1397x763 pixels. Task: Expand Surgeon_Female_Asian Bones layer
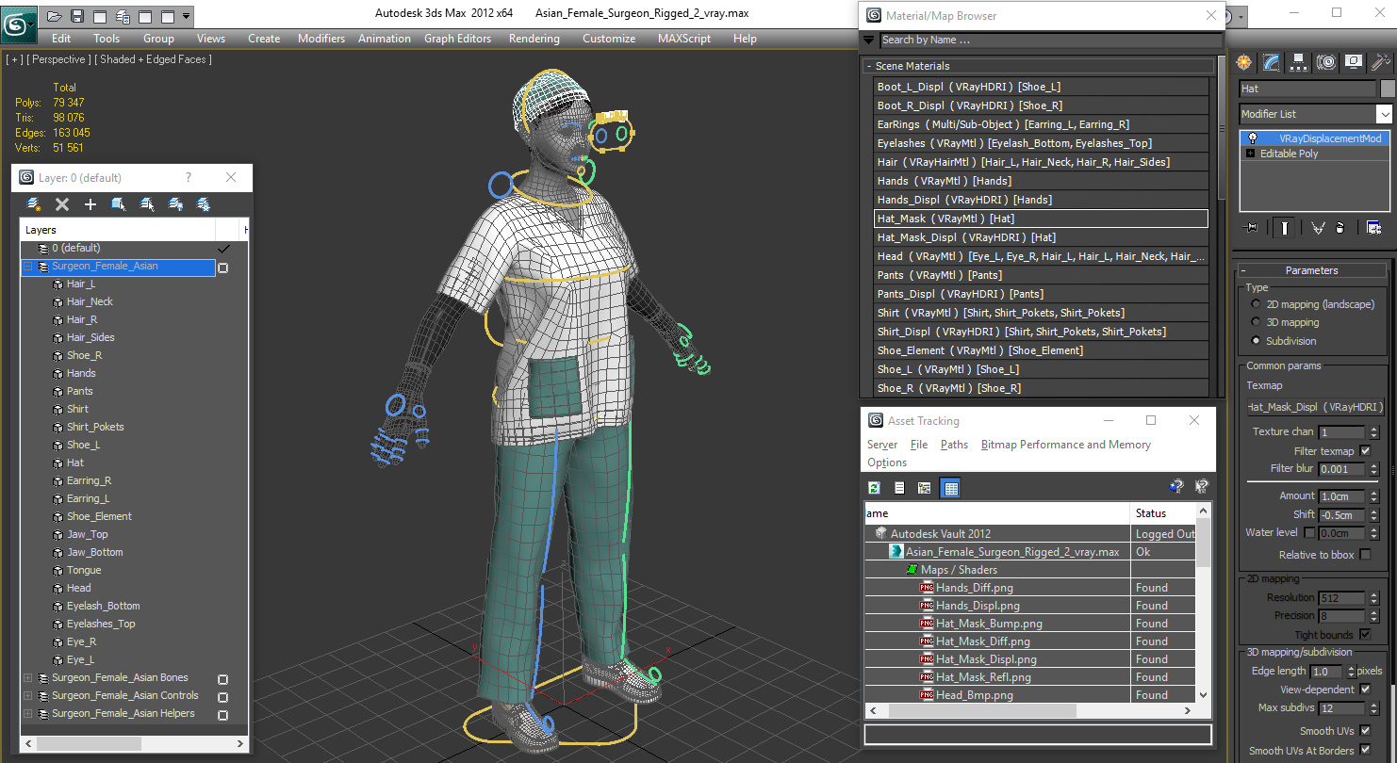[28, 677]
